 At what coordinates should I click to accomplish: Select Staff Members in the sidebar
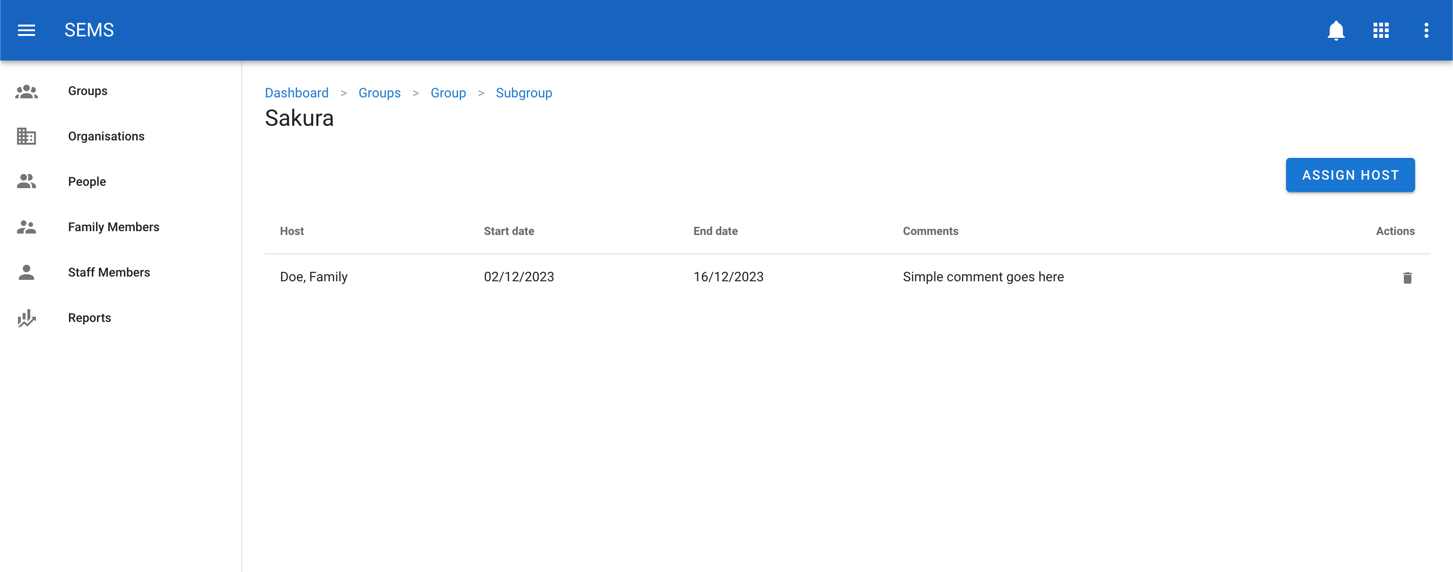(x=109, y=272)
